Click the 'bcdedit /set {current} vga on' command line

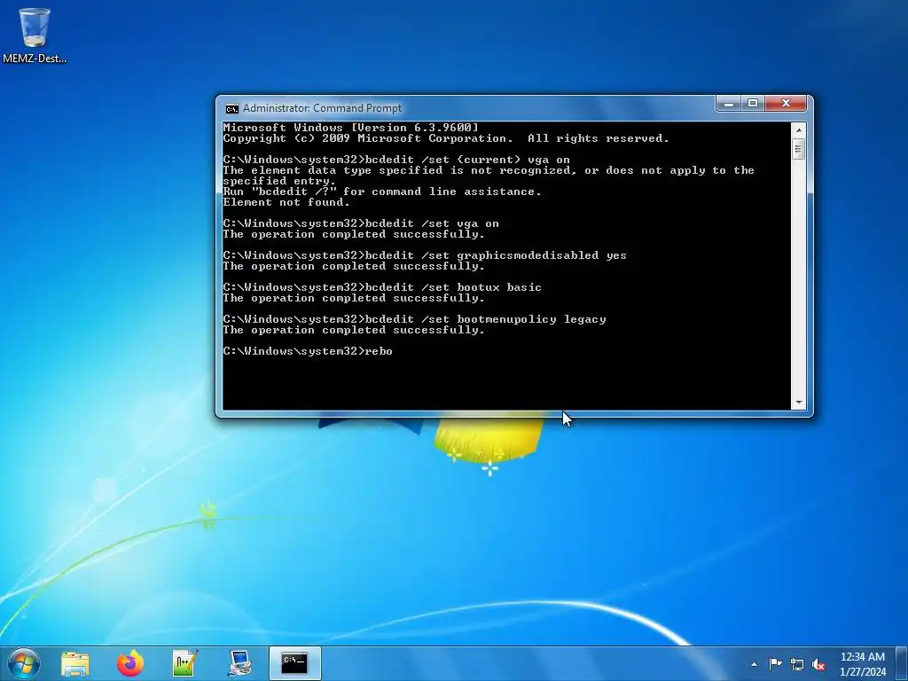tap(396, 160)
